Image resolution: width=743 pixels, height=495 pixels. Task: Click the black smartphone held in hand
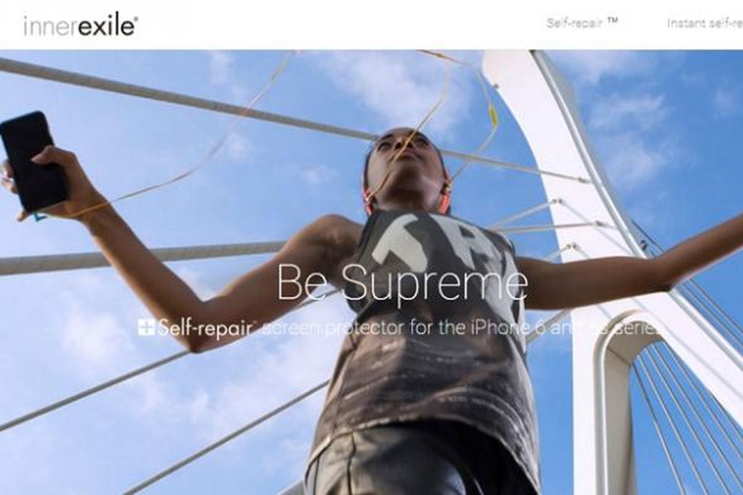click(32, 161)
